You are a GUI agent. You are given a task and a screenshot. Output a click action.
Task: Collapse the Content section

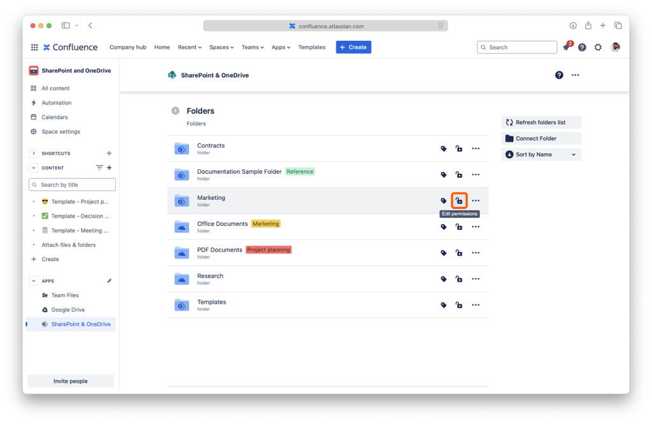coord(34,168)
